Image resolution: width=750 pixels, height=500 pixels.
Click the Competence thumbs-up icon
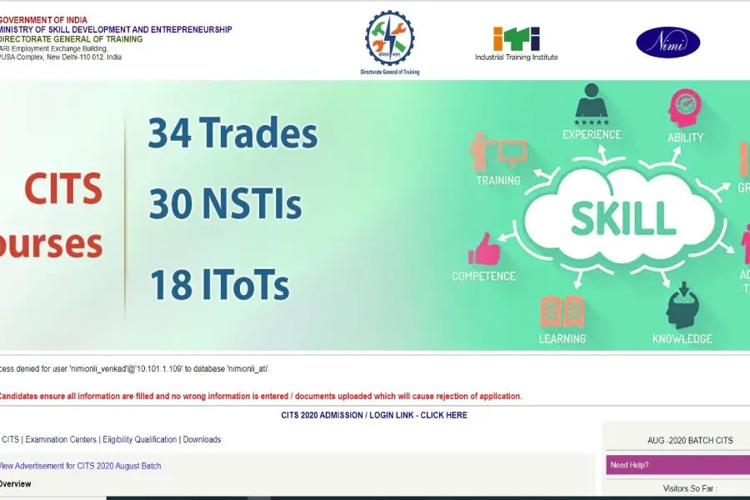483,248
